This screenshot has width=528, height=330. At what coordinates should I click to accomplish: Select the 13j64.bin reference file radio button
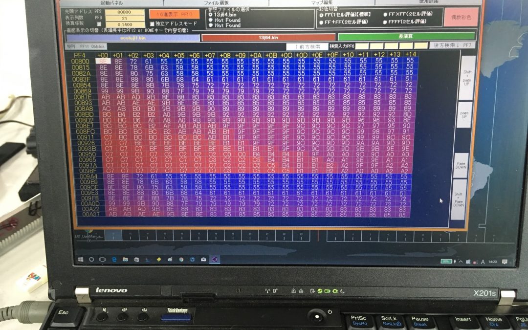pyautogui.click(x=210, y=15)
